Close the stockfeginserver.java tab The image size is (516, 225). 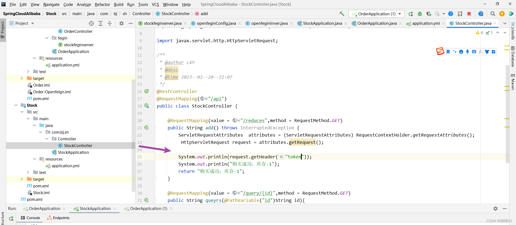point(185,23)
